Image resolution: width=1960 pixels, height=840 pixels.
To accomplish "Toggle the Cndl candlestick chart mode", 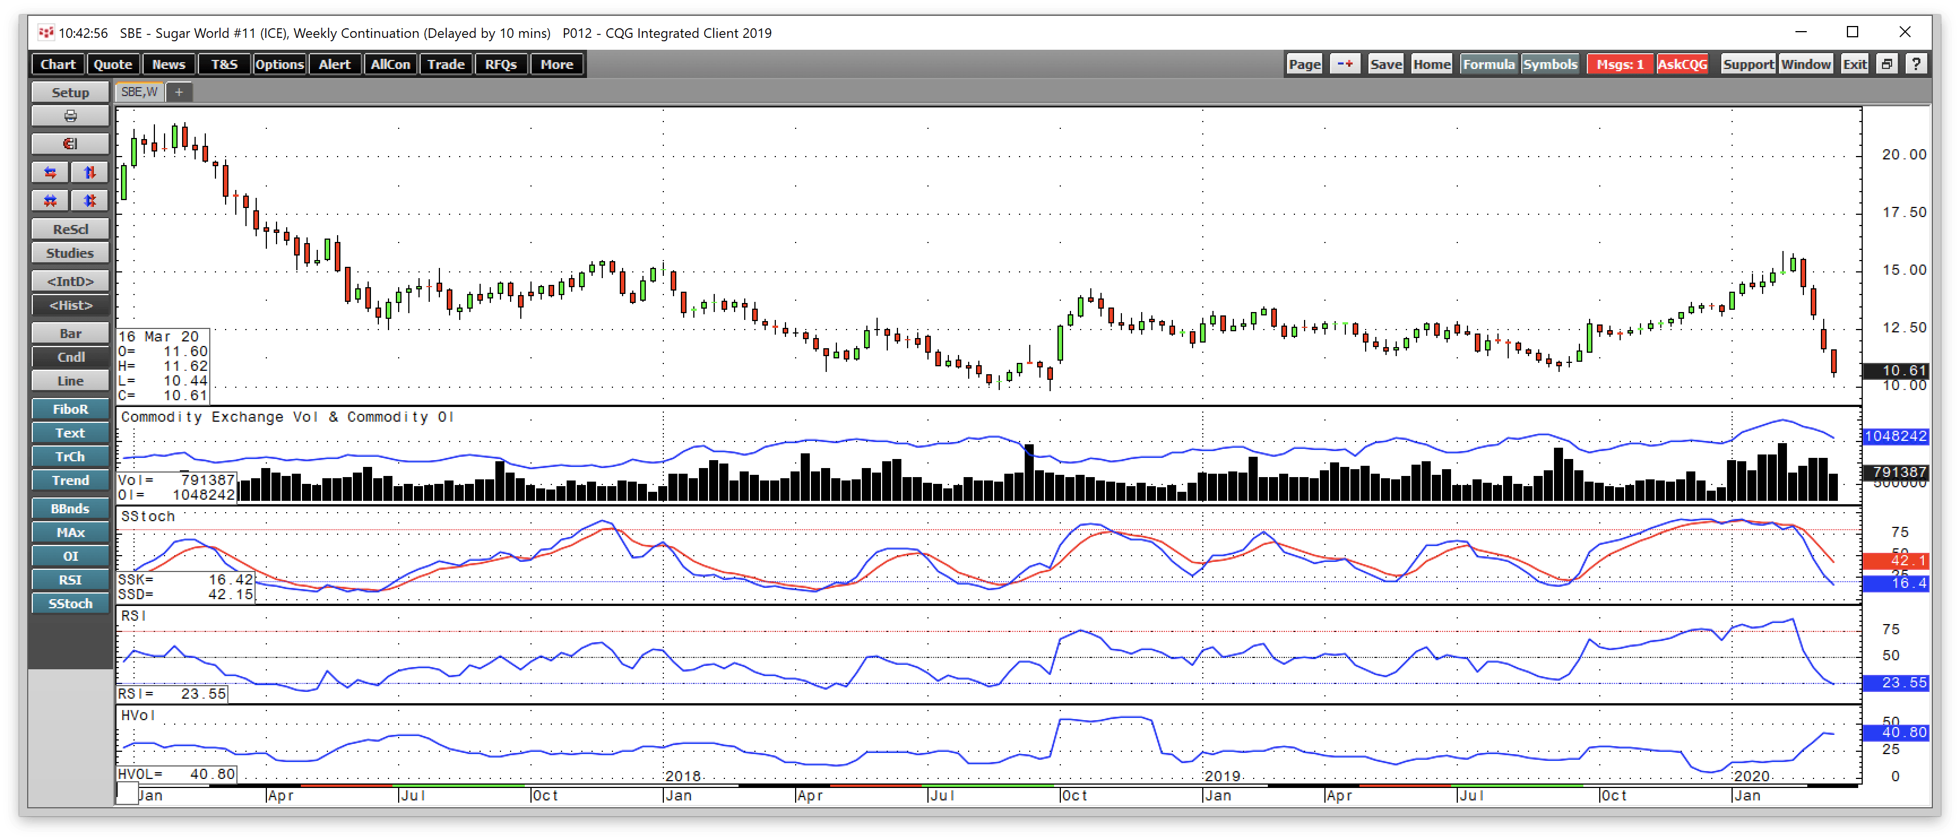I will 70,357.
